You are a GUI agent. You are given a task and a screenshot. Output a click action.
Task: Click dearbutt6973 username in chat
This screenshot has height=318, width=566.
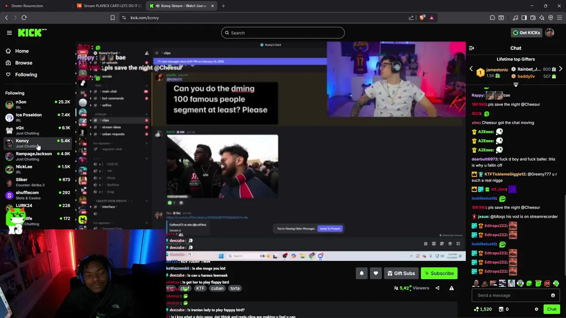(485, 159)
